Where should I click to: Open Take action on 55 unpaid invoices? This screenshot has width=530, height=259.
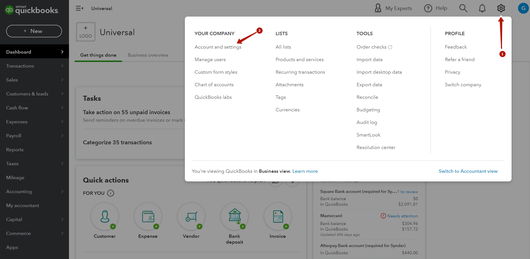point(126,112)
